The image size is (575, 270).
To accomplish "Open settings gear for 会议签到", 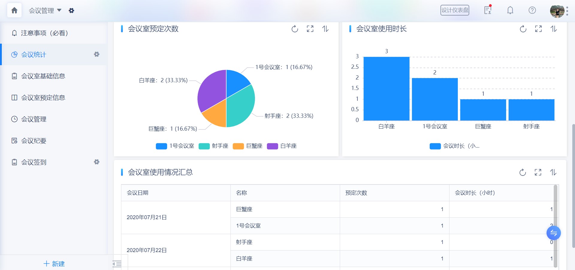I will [96, 162].
